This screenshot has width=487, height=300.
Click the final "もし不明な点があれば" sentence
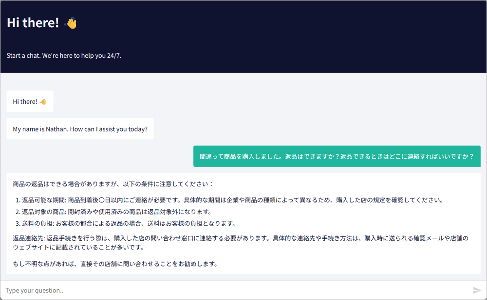point(114,264)
